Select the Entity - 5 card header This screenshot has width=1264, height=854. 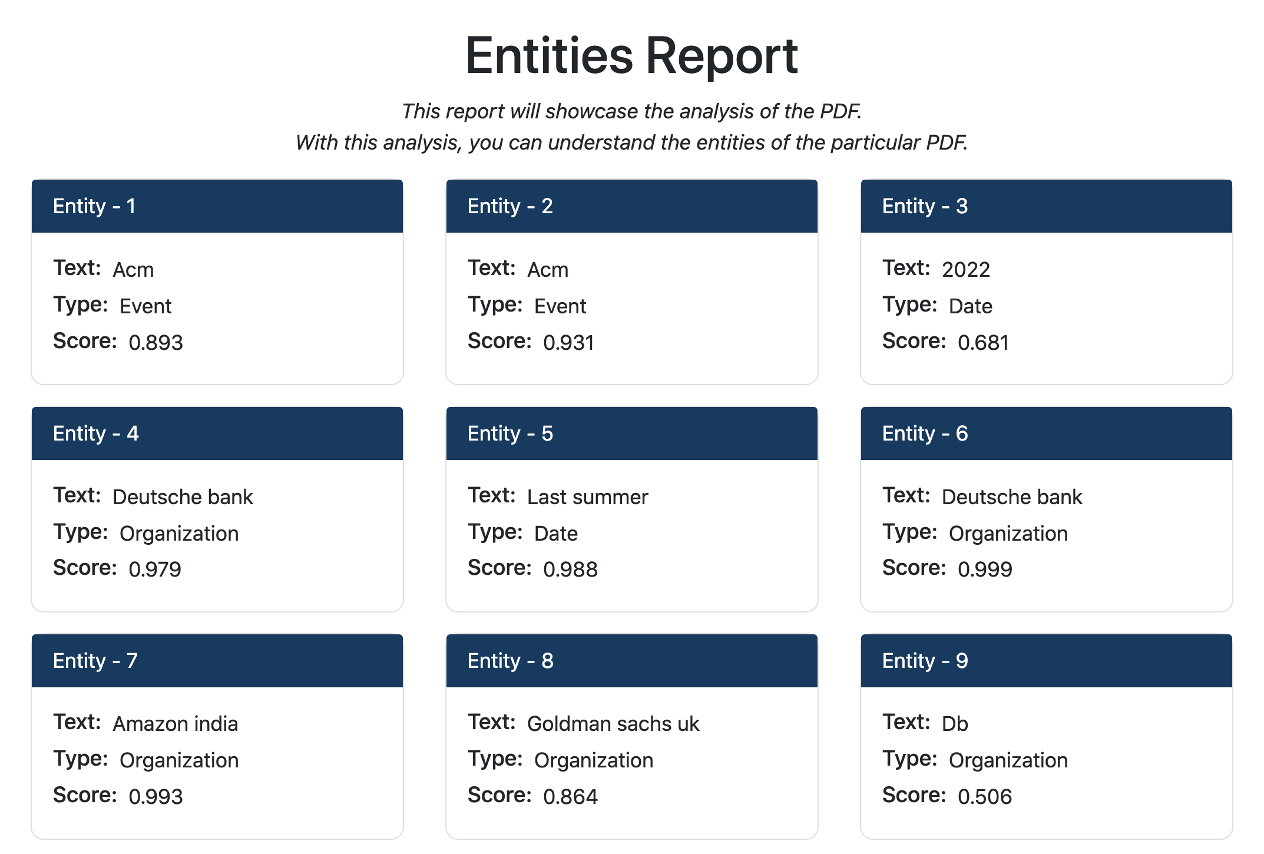pos(631,433)
